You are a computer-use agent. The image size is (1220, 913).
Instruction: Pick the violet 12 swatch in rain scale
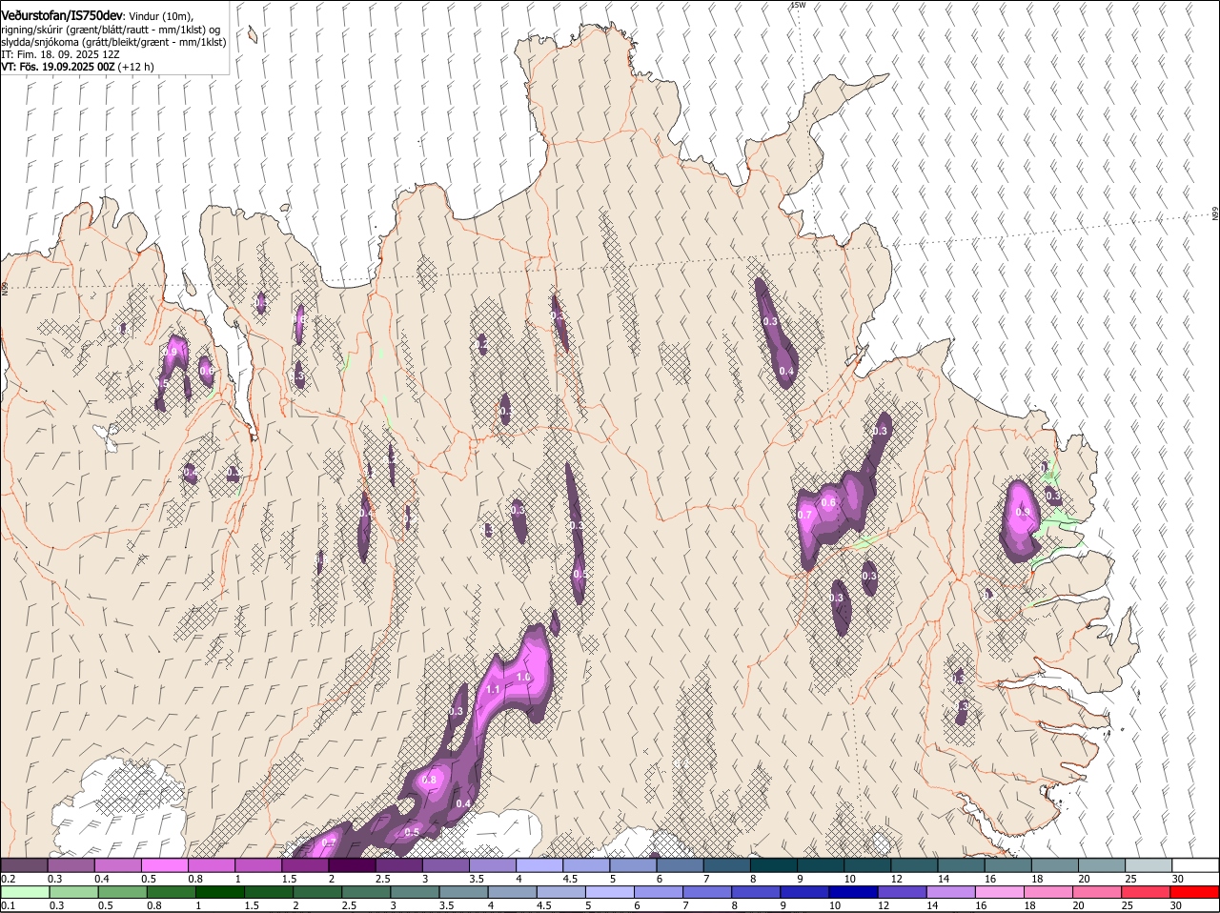[903, 892]
